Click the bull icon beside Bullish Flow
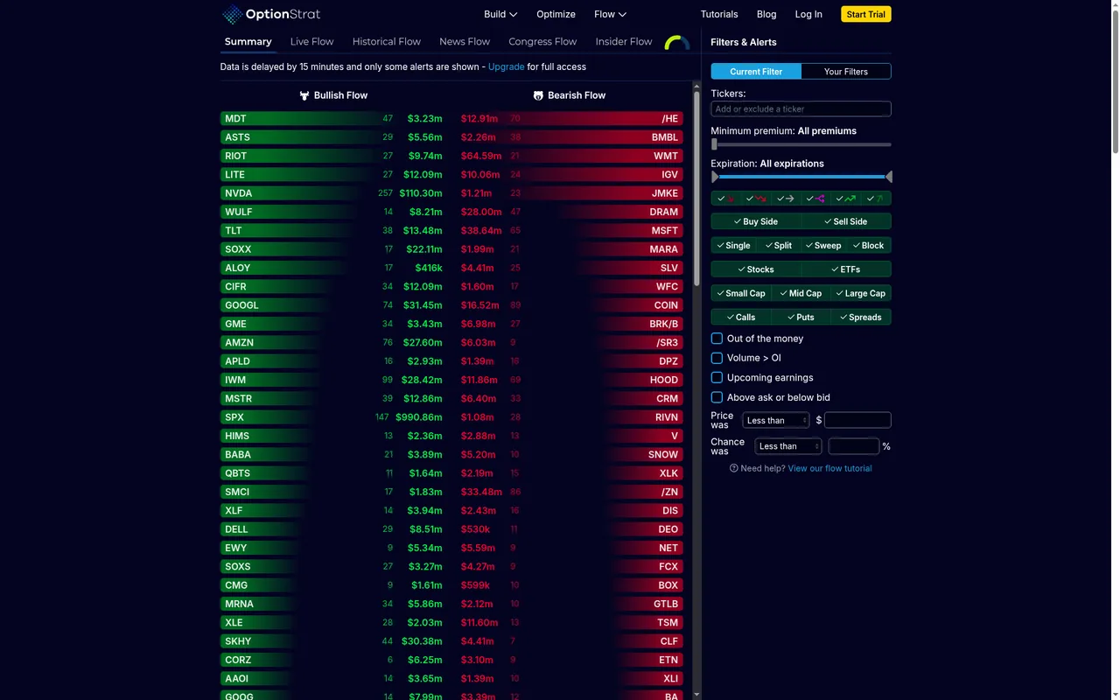This screenshot has width=1120, height=700. point(304,95)
